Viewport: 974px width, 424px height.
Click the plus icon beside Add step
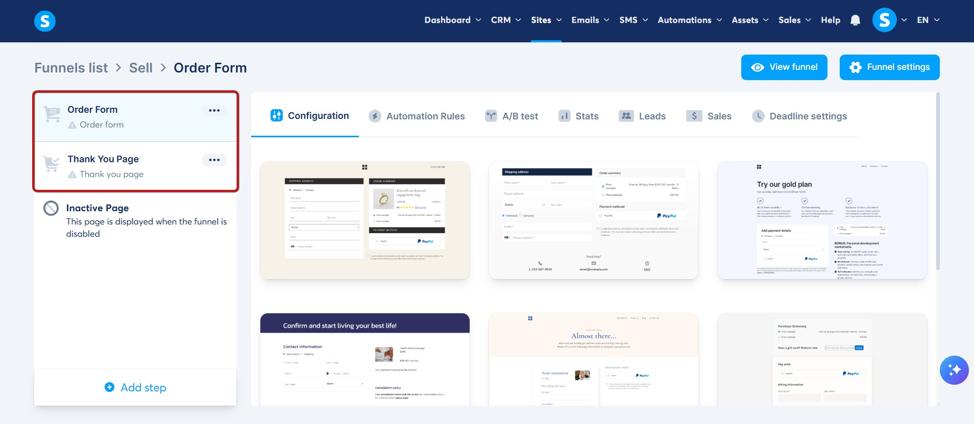pos(109,387)
